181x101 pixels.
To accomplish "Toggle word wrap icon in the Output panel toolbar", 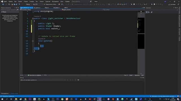I will (78, 80).
